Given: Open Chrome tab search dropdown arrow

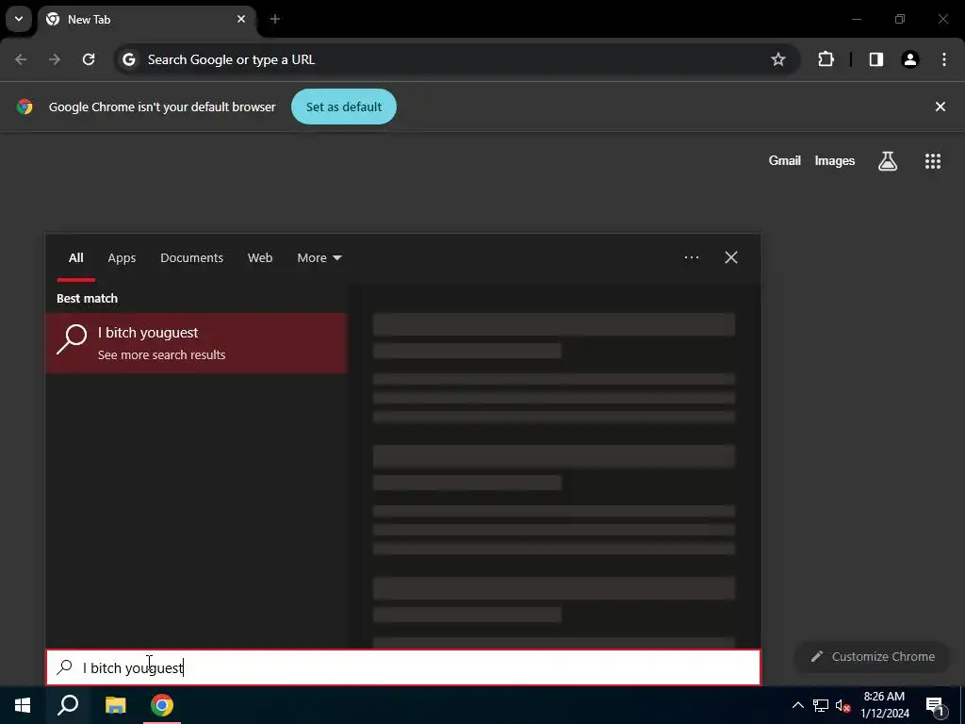Looking at the screenshot, I should 19,19.
